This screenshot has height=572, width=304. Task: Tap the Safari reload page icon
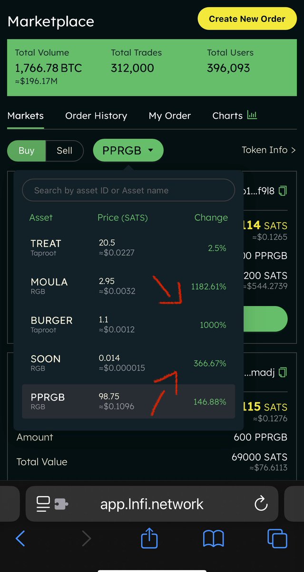click(261, 504)
